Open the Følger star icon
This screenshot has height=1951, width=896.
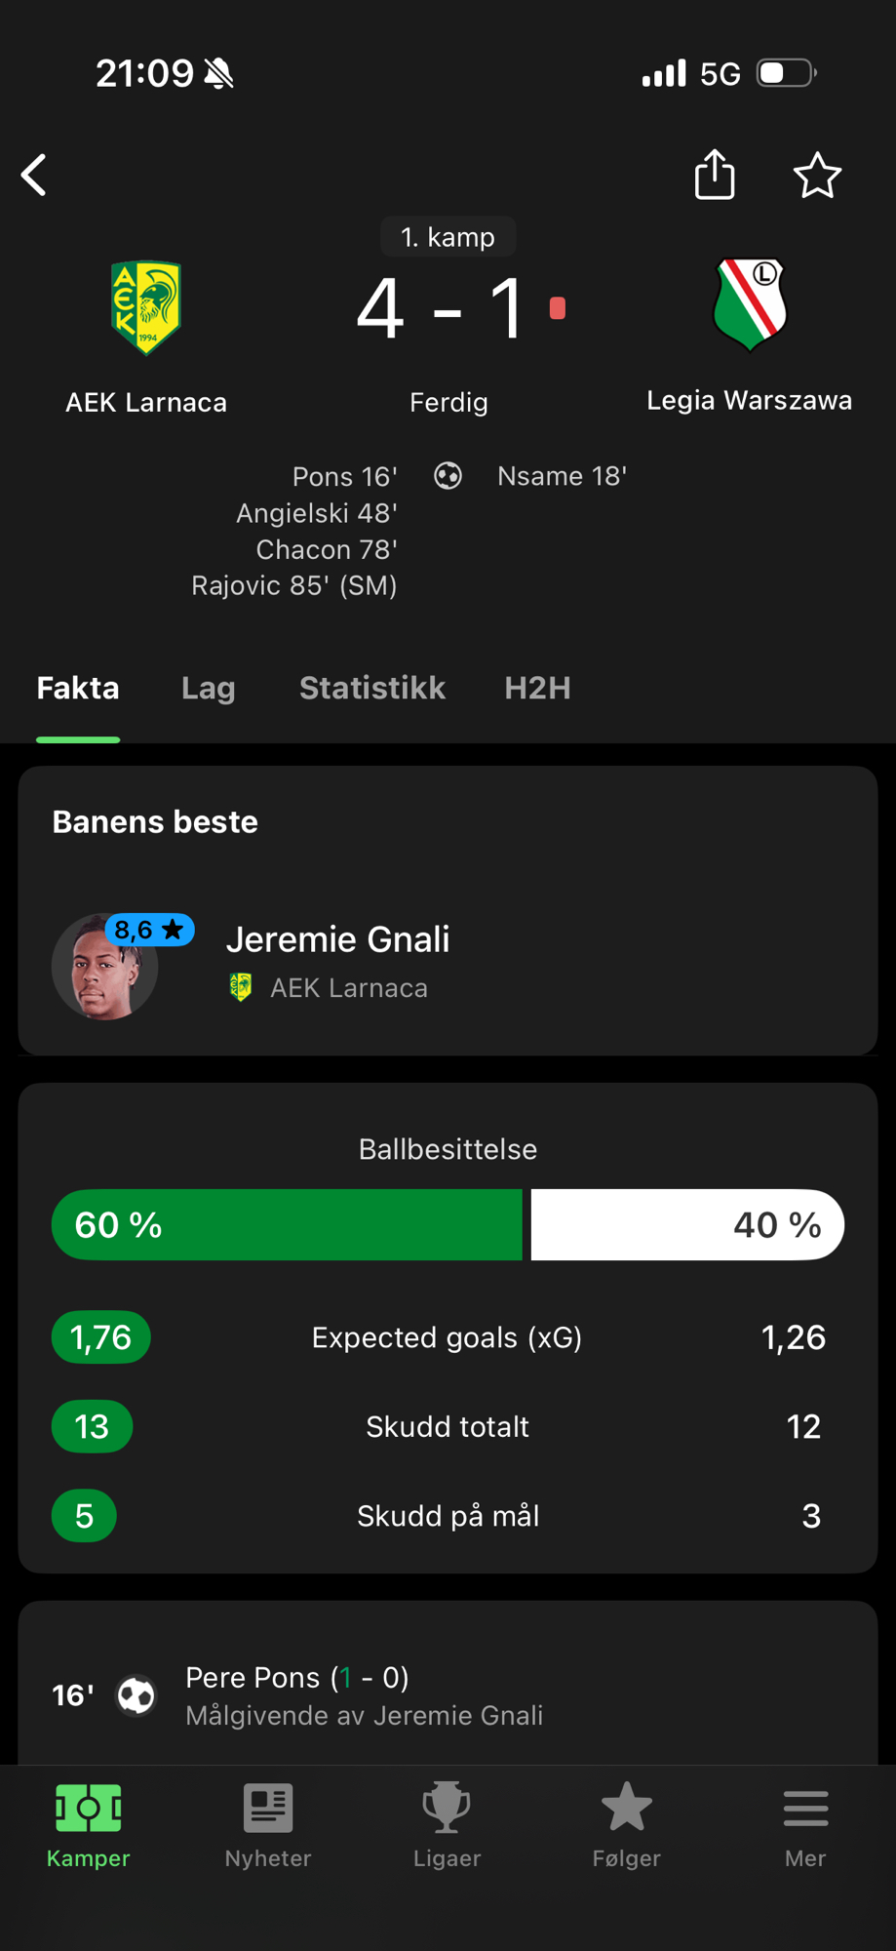(626, 1809)
